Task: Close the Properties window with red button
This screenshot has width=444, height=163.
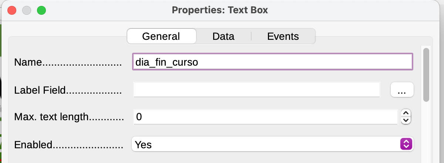Action: (x=12, y=10)
